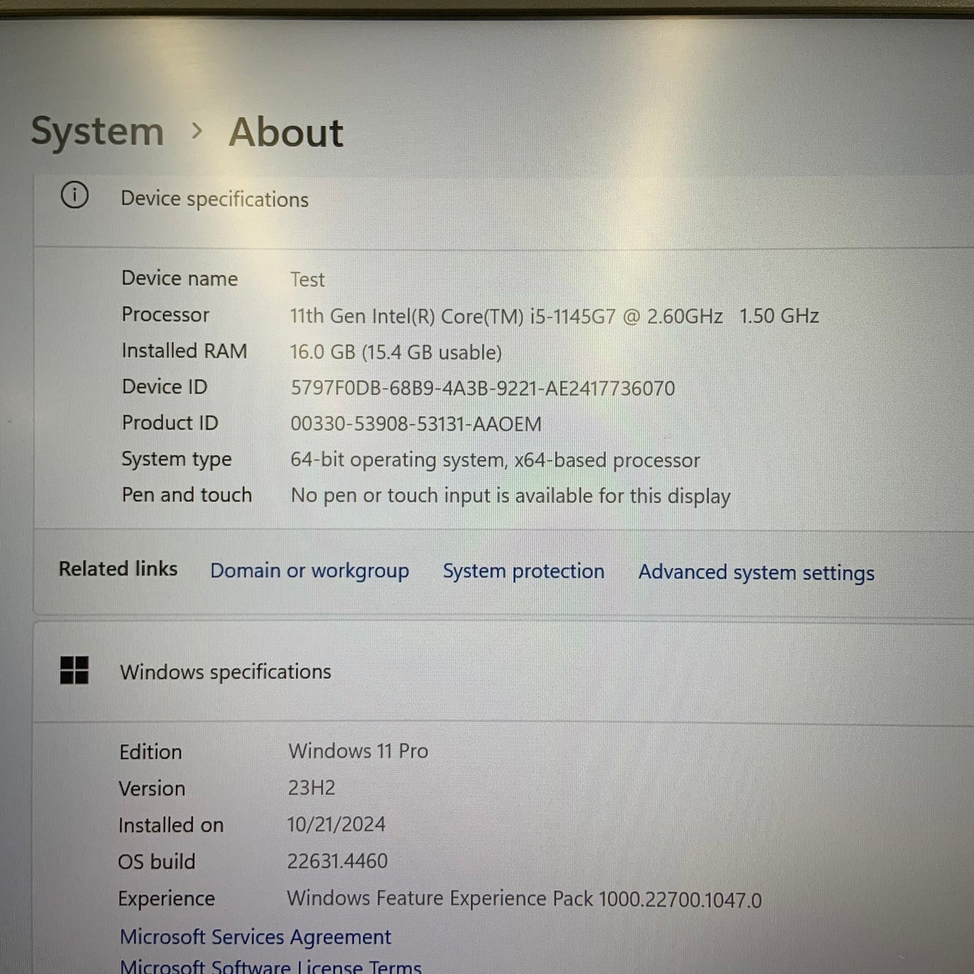Select the Windows Feature Experience Pack value

[x=524, y=899]
